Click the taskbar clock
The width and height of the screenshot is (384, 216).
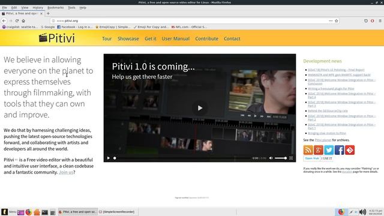pos(376,212)
